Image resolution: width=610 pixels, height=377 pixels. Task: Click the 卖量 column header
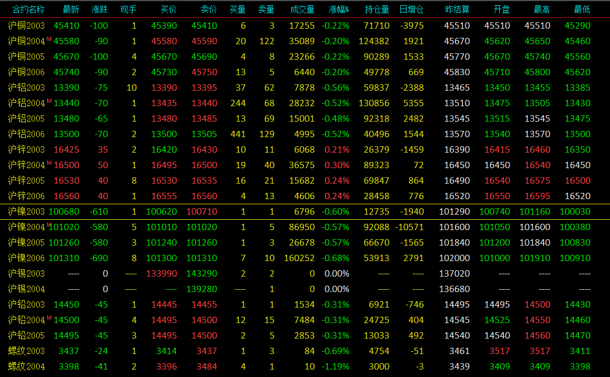coord(266,9)
